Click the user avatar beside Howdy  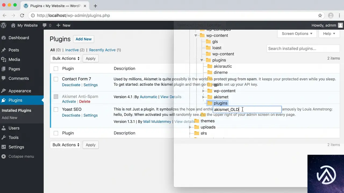point(340,25)
